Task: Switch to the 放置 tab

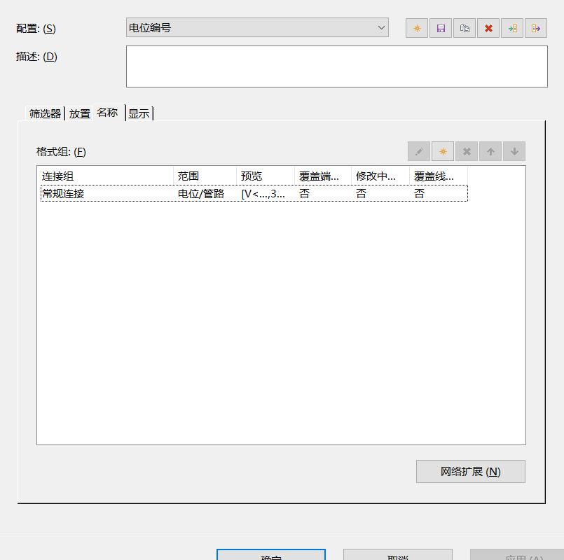Action: pyautogui.click(x=79, y=113)
